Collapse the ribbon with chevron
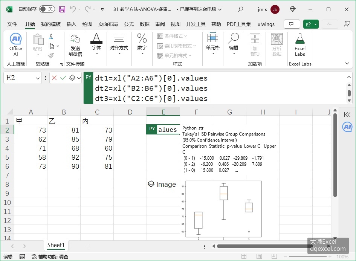356x261 pixels. pyautogui.click(x=347, y=64)
